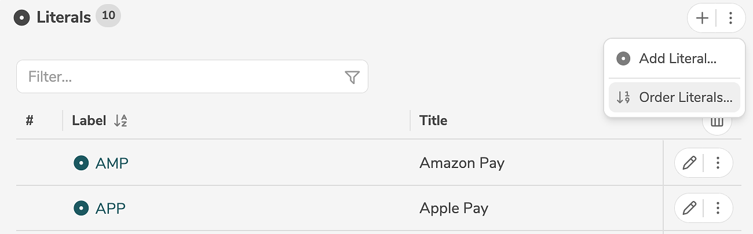The height and width of the screenshot is (234, 753).
Task: Toggle the A-Z sort icon next to Label
Action: click(120, 120)
